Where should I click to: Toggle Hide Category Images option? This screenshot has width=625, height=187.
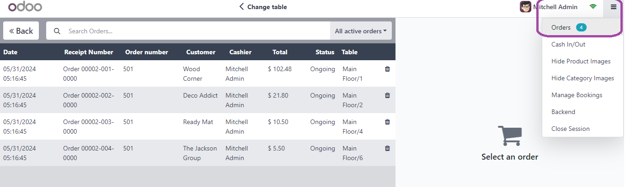tap(582, 78)
